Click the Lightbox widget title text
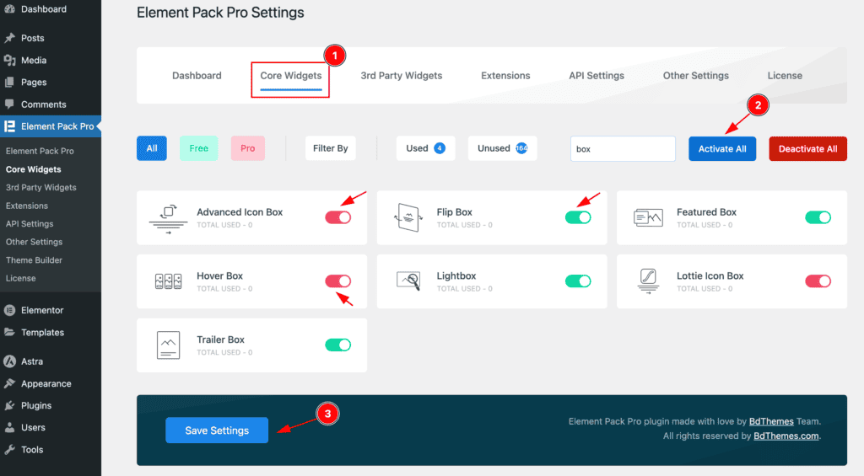The image size is (864, 476). pyautogui.click(x=456, y=275)
